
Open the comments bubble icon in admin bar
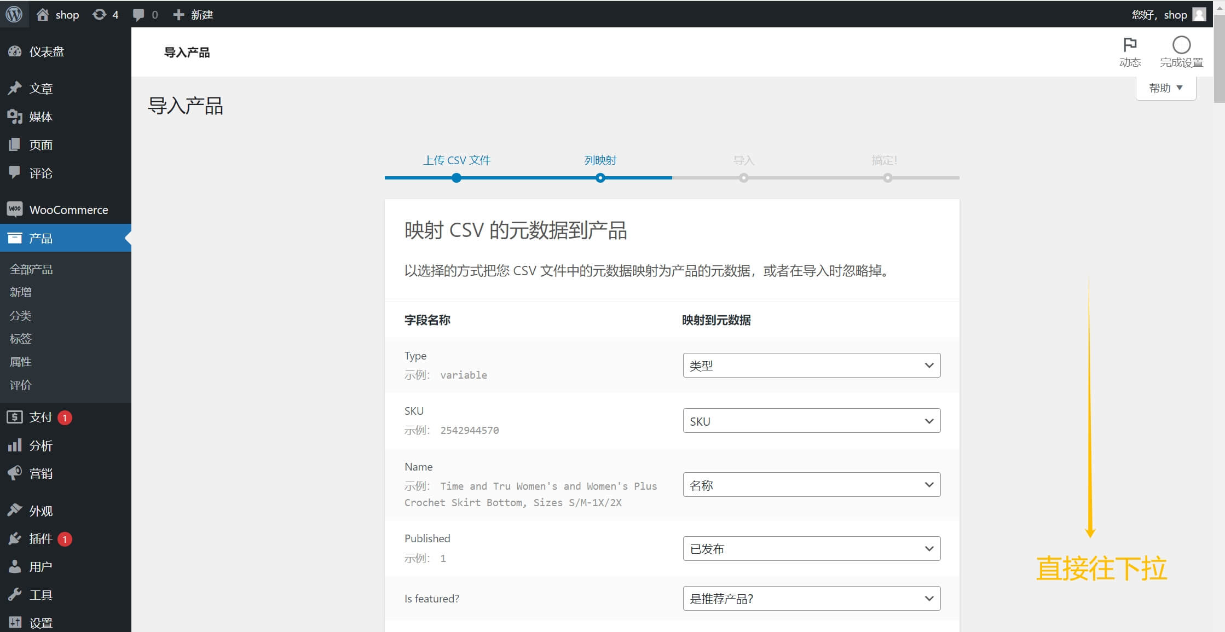pyautogui.click(x=138, y=15)
